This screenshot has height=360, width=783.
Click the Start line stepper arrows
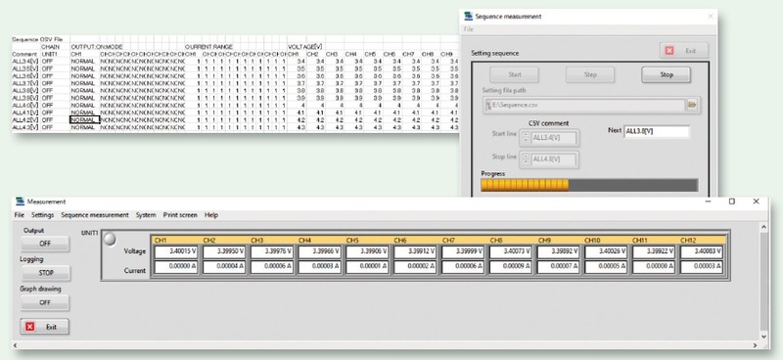click(525, 138)
